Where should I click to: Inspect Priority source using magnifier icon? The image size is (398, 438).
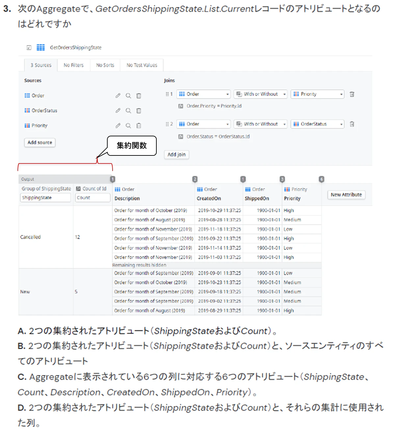(x=128, y=125)
